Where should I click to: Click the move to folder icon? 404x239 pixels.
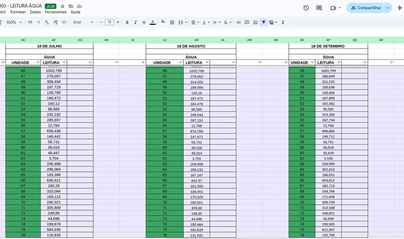coord(71,6)
